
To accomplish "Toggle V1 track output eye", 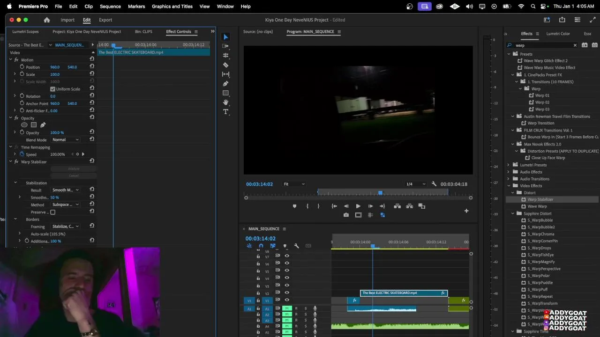I will pos(287,300).
